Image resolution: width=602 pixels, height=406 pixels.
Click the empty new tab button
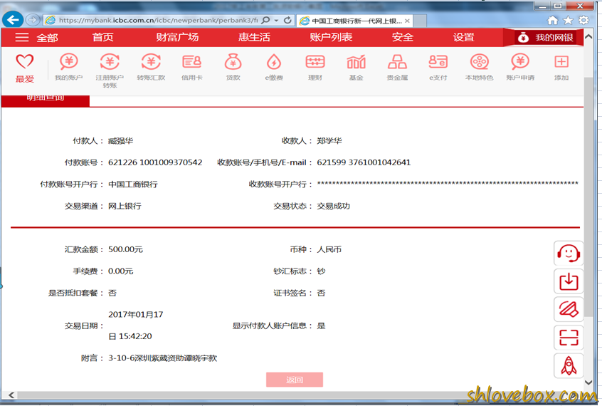pyautogui.click(x=420, y=21)
